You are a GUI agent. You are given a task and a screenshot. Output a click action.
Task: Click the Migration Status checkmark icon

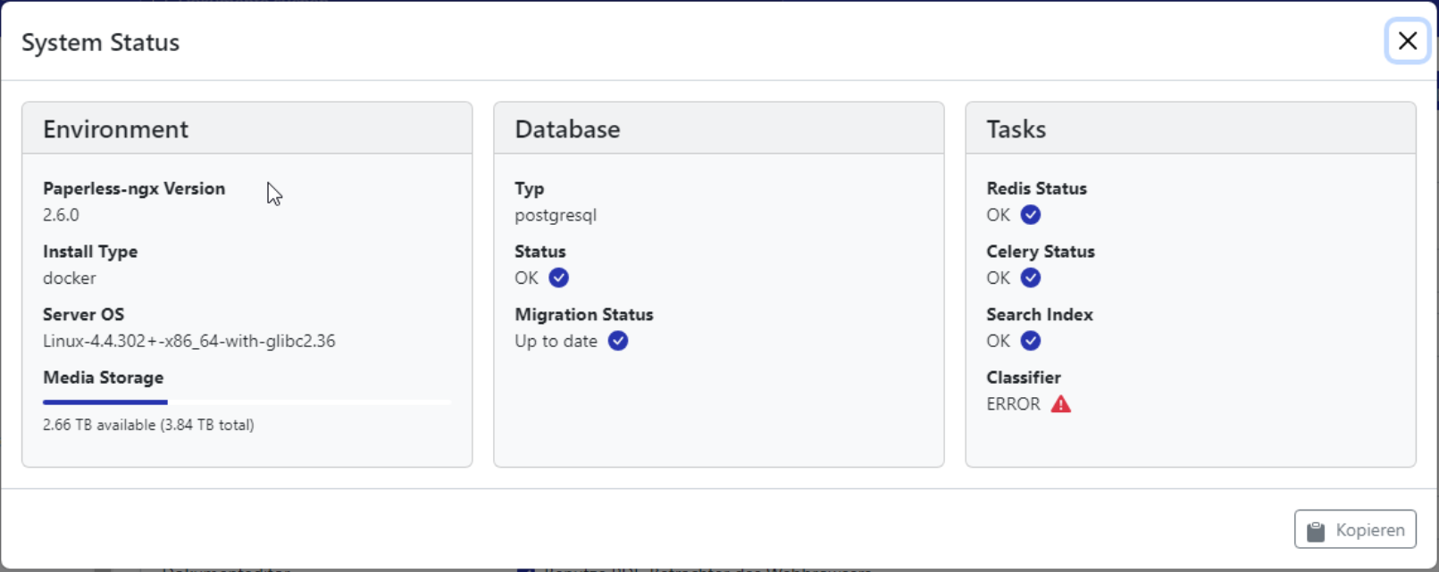click(x=617, y=341)
